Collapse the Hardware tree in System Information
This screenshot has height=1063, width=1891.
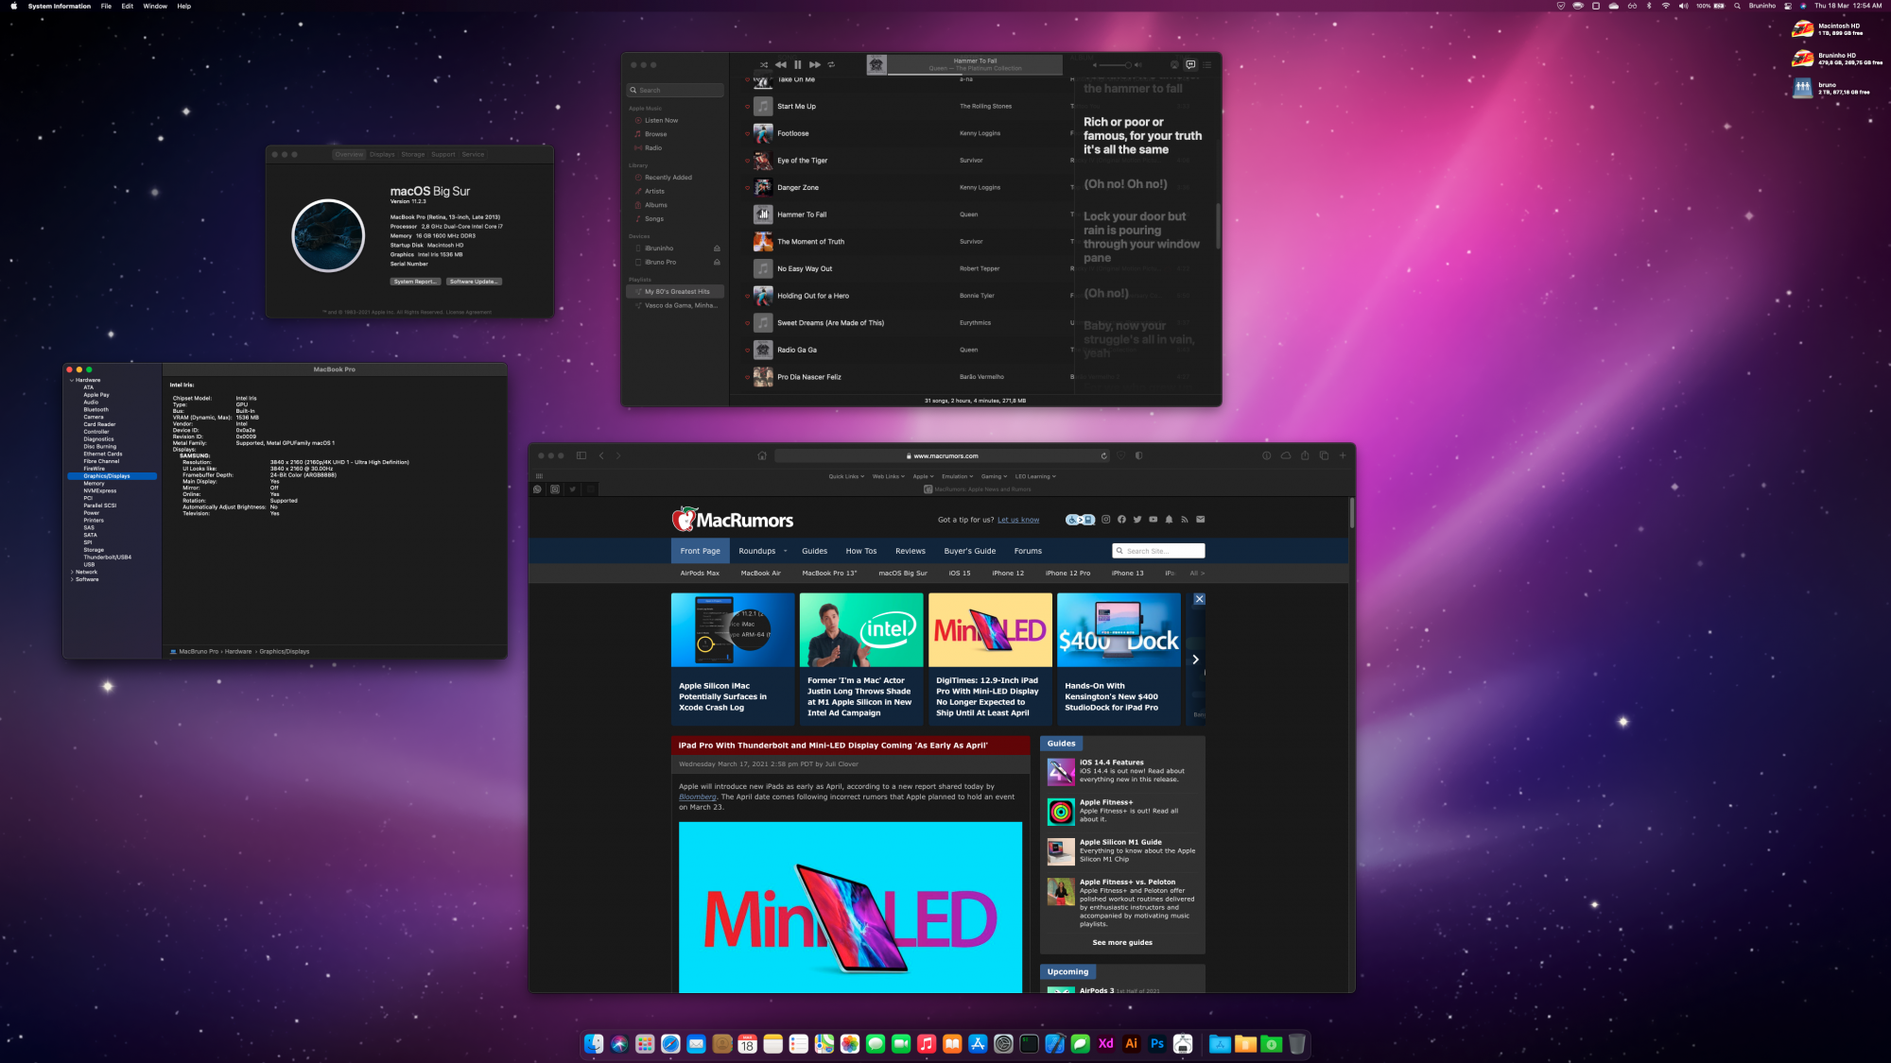(72, 380)
